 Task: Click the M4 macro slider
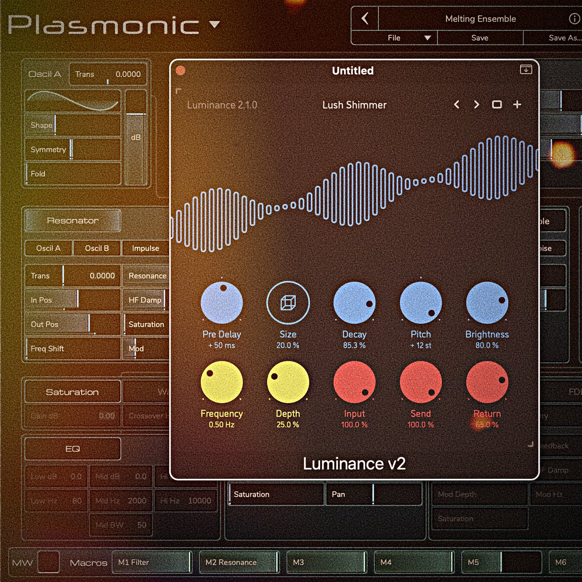414,562
